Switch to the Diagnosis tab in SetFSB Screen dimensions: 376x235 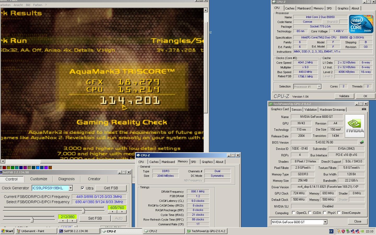click(x=66, y=179)
